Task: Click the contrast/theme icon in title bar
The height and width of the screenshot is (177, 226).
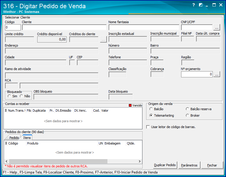Action: [200, 5]
